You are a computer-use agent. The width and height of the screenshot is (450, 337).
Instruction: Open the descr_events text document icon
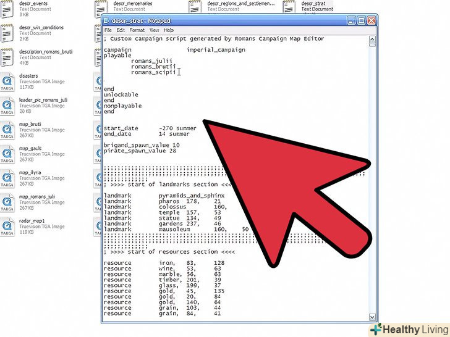click(x=7, y=10)
